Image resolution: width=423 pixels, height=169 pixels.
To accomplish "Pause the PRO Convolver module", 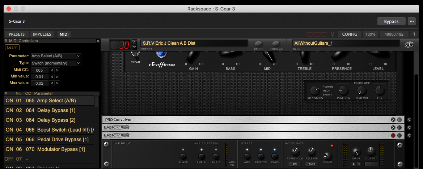I will 399,120.
